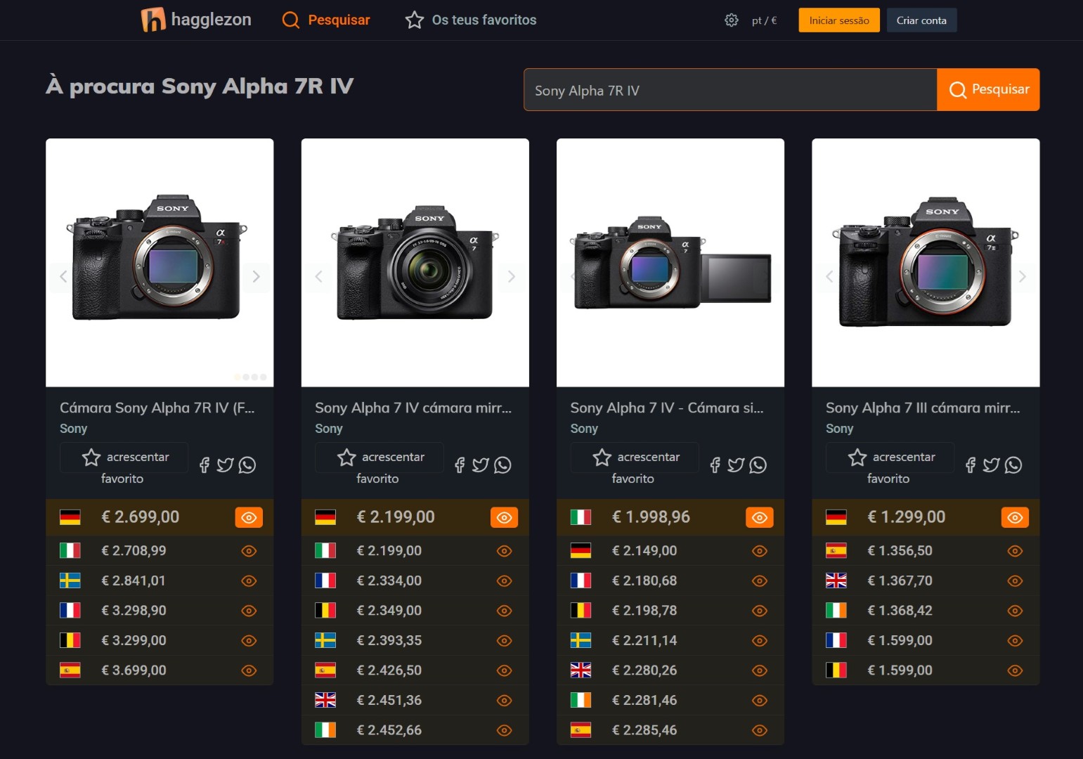Open the pt / € language currency selector
This screenshot has width=1083, height=759.
pos(764,20)
